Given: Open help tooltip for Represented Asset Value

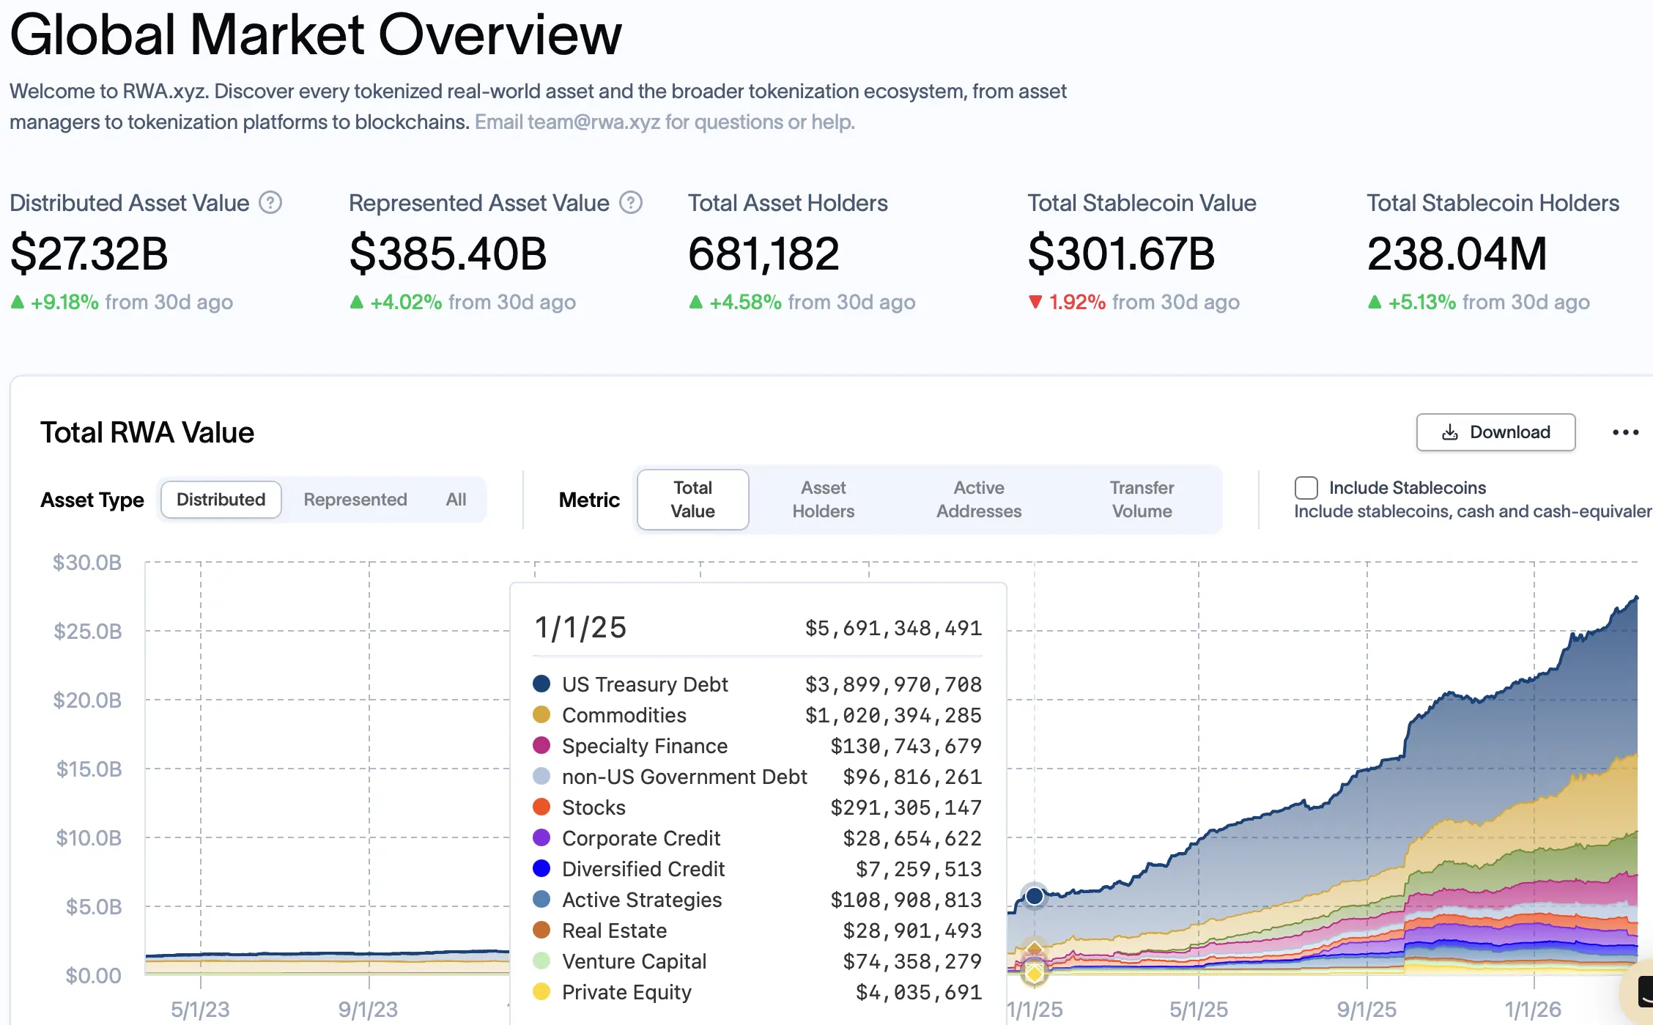Looking at the screenshot, I should click(x=631, y=202).
